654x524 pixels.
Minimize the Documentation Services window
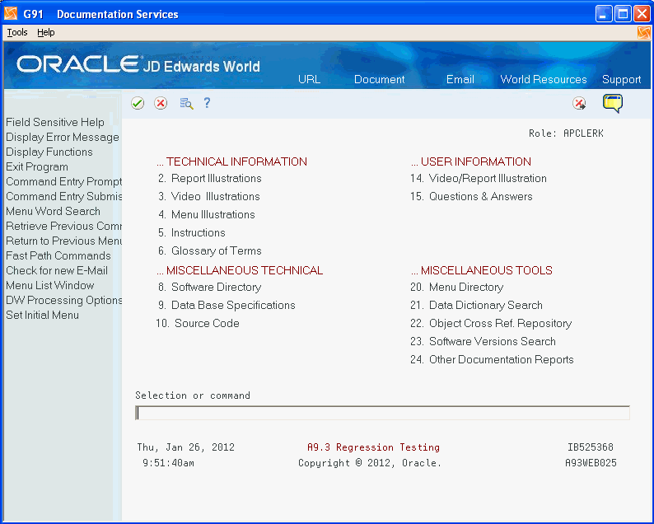(604, 14)
